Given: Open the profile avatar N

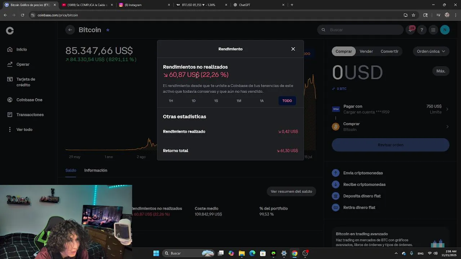Looking at the screenshot, I should coord(445,30).
